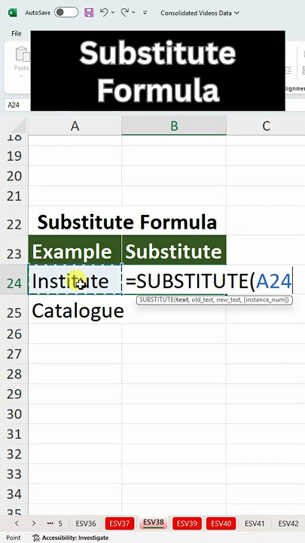The height and width of the screenshot is (543, 305).
Task: Toggle the AutoSave switch
Action: (66, 13)
